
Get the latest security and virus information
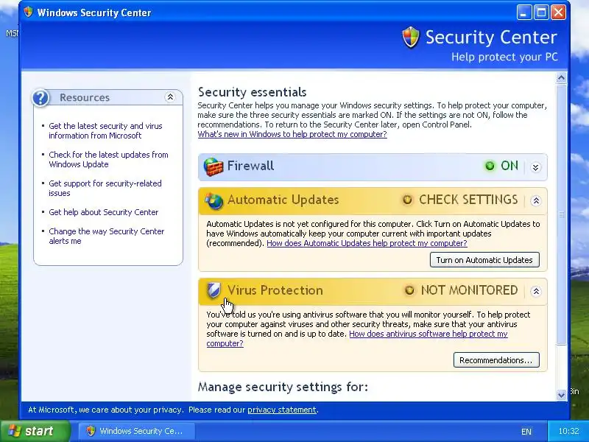tap(105, 131)
